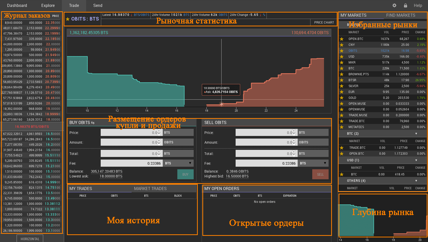
Task: Click star icon for GOLD market
Action: tap(342, 98)
